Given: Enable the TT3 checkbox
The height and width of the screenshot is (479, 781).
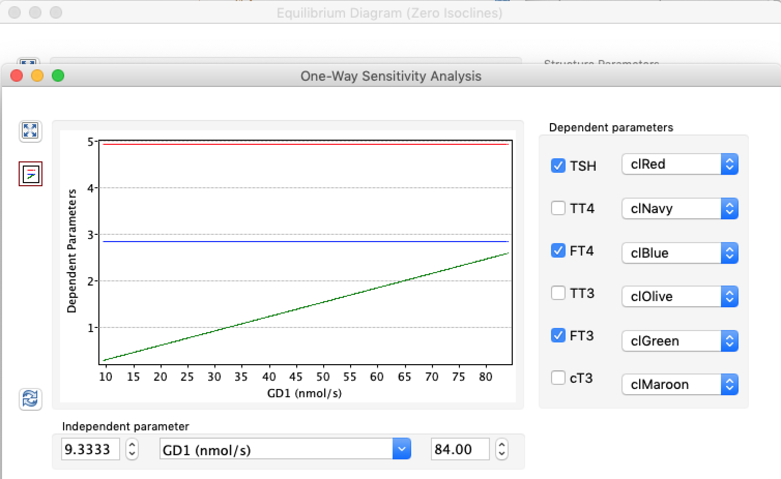Looking at the screenshot, I should [558, 293].
